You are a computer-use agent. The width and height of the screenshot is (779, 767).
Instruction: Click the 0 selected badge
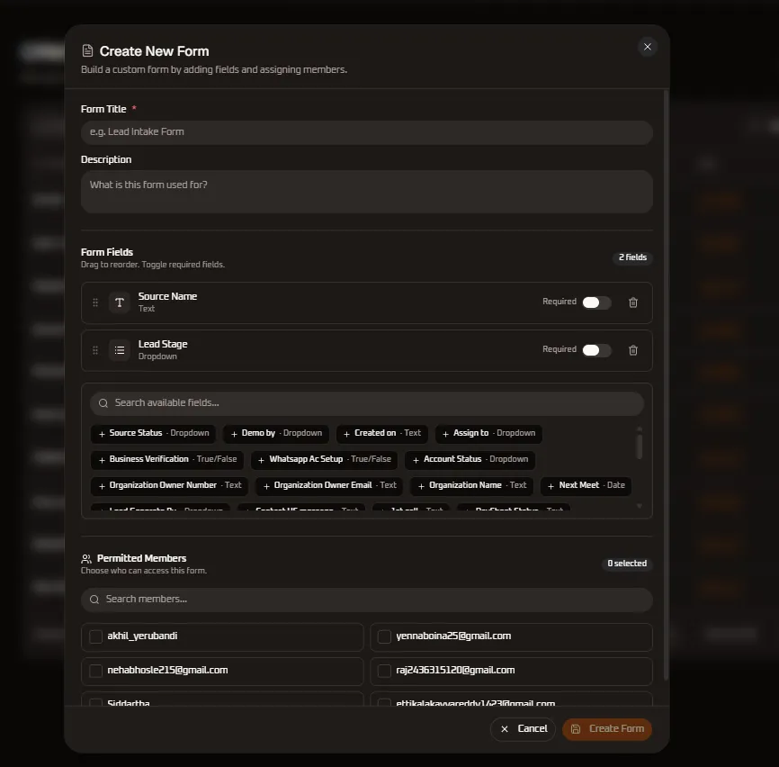pyautogui.click(x=627, y=564)
